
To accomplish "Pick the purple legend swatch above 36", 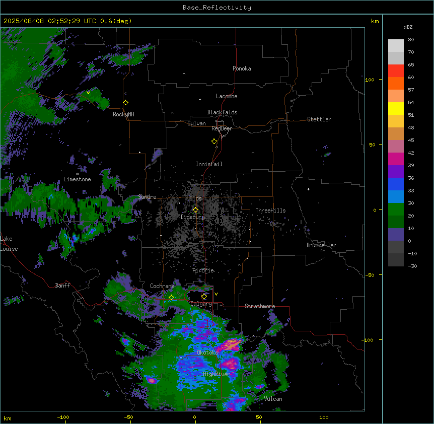I will (x=396, y=171).
